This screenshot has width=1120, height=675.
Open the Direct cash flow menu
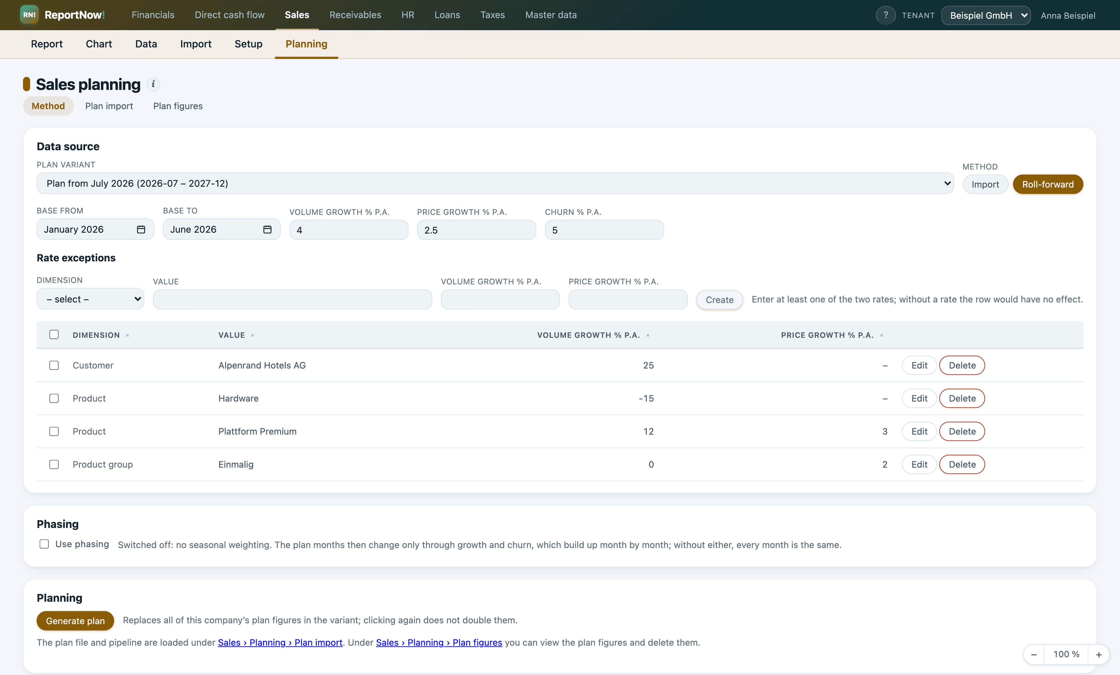point(230,15)
